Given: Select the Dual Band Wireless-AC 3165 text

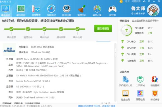Looking at the screenshot, I should click(35, 98).
